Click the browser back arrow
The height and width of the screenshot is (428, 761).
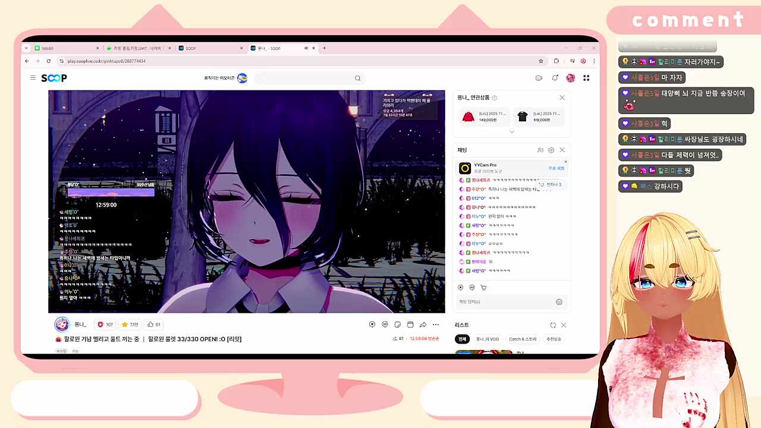click(27, 61)
